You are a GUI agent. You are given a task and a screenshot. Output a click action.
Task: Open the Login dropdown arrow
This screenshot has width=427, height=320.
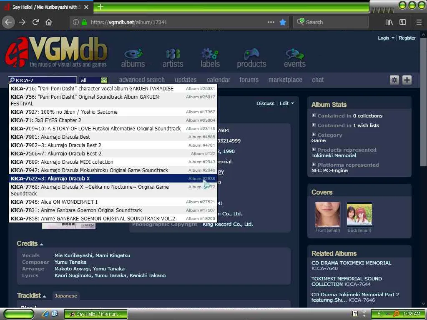393,38
